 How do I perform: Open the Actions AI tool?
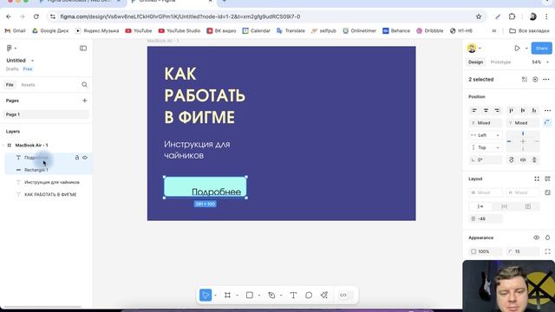(324, 295)
